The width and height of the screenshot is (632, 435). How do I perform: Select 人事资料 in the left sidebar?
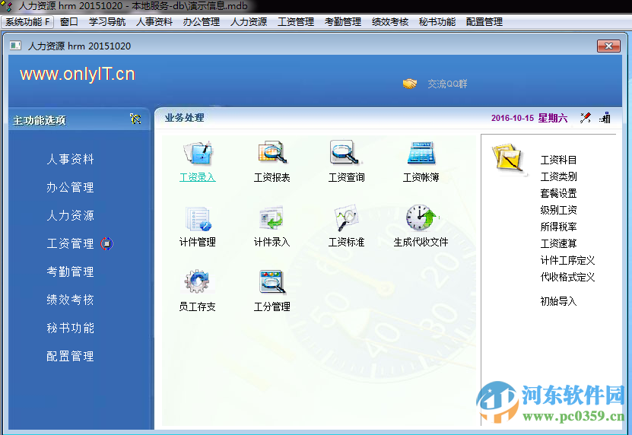(71, 159)
